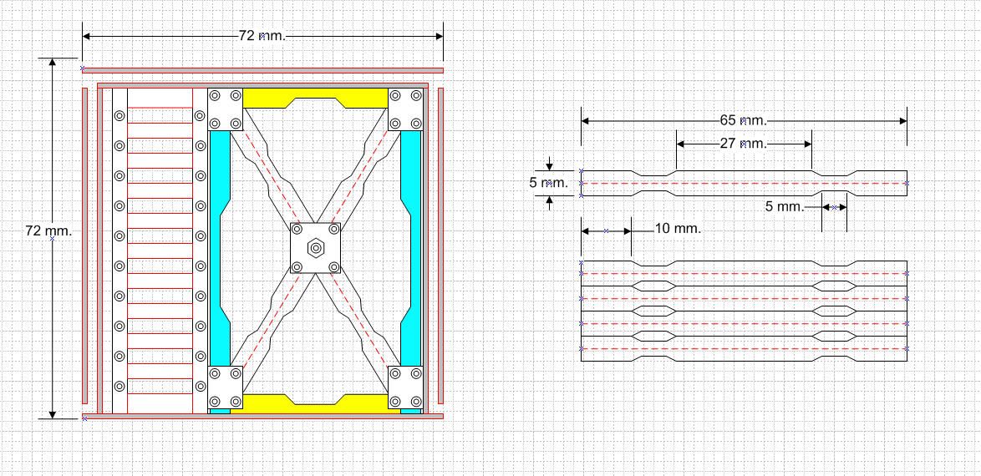Click the hex nut at the center of the X-brace

pos(316,248)
